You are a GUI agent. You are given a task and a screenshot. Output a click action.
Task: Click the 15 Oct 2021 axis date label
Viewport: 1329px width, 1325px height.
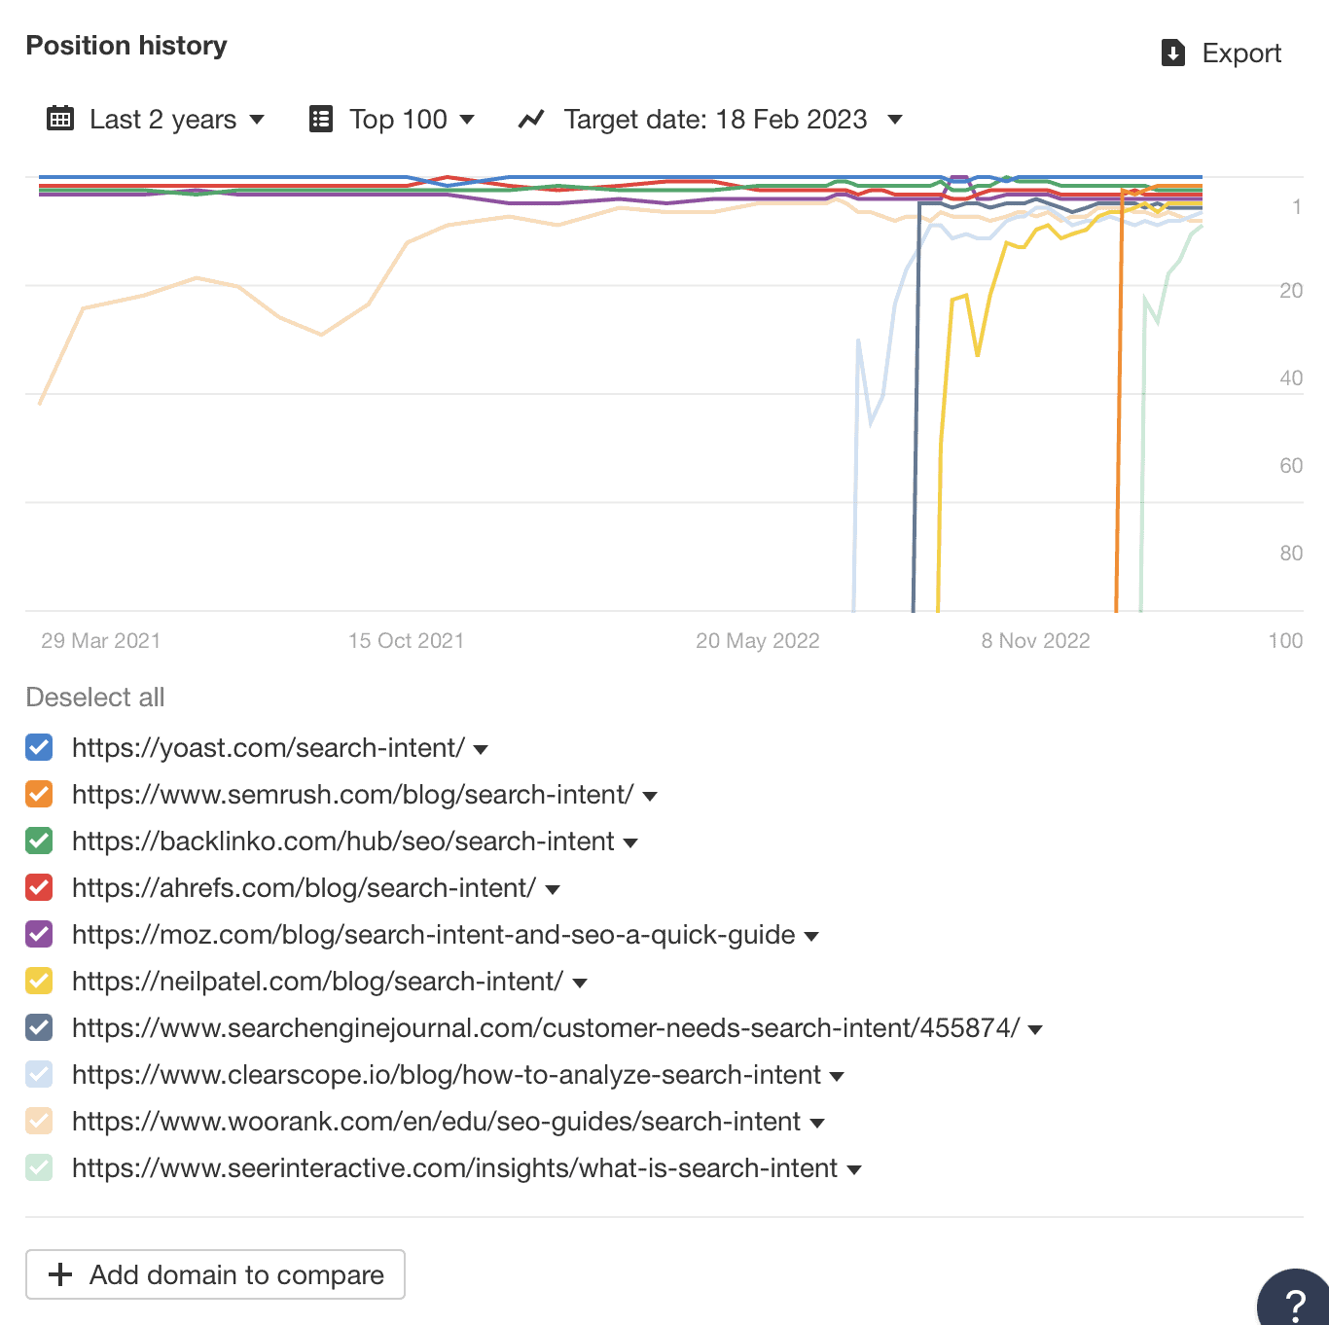407,640
